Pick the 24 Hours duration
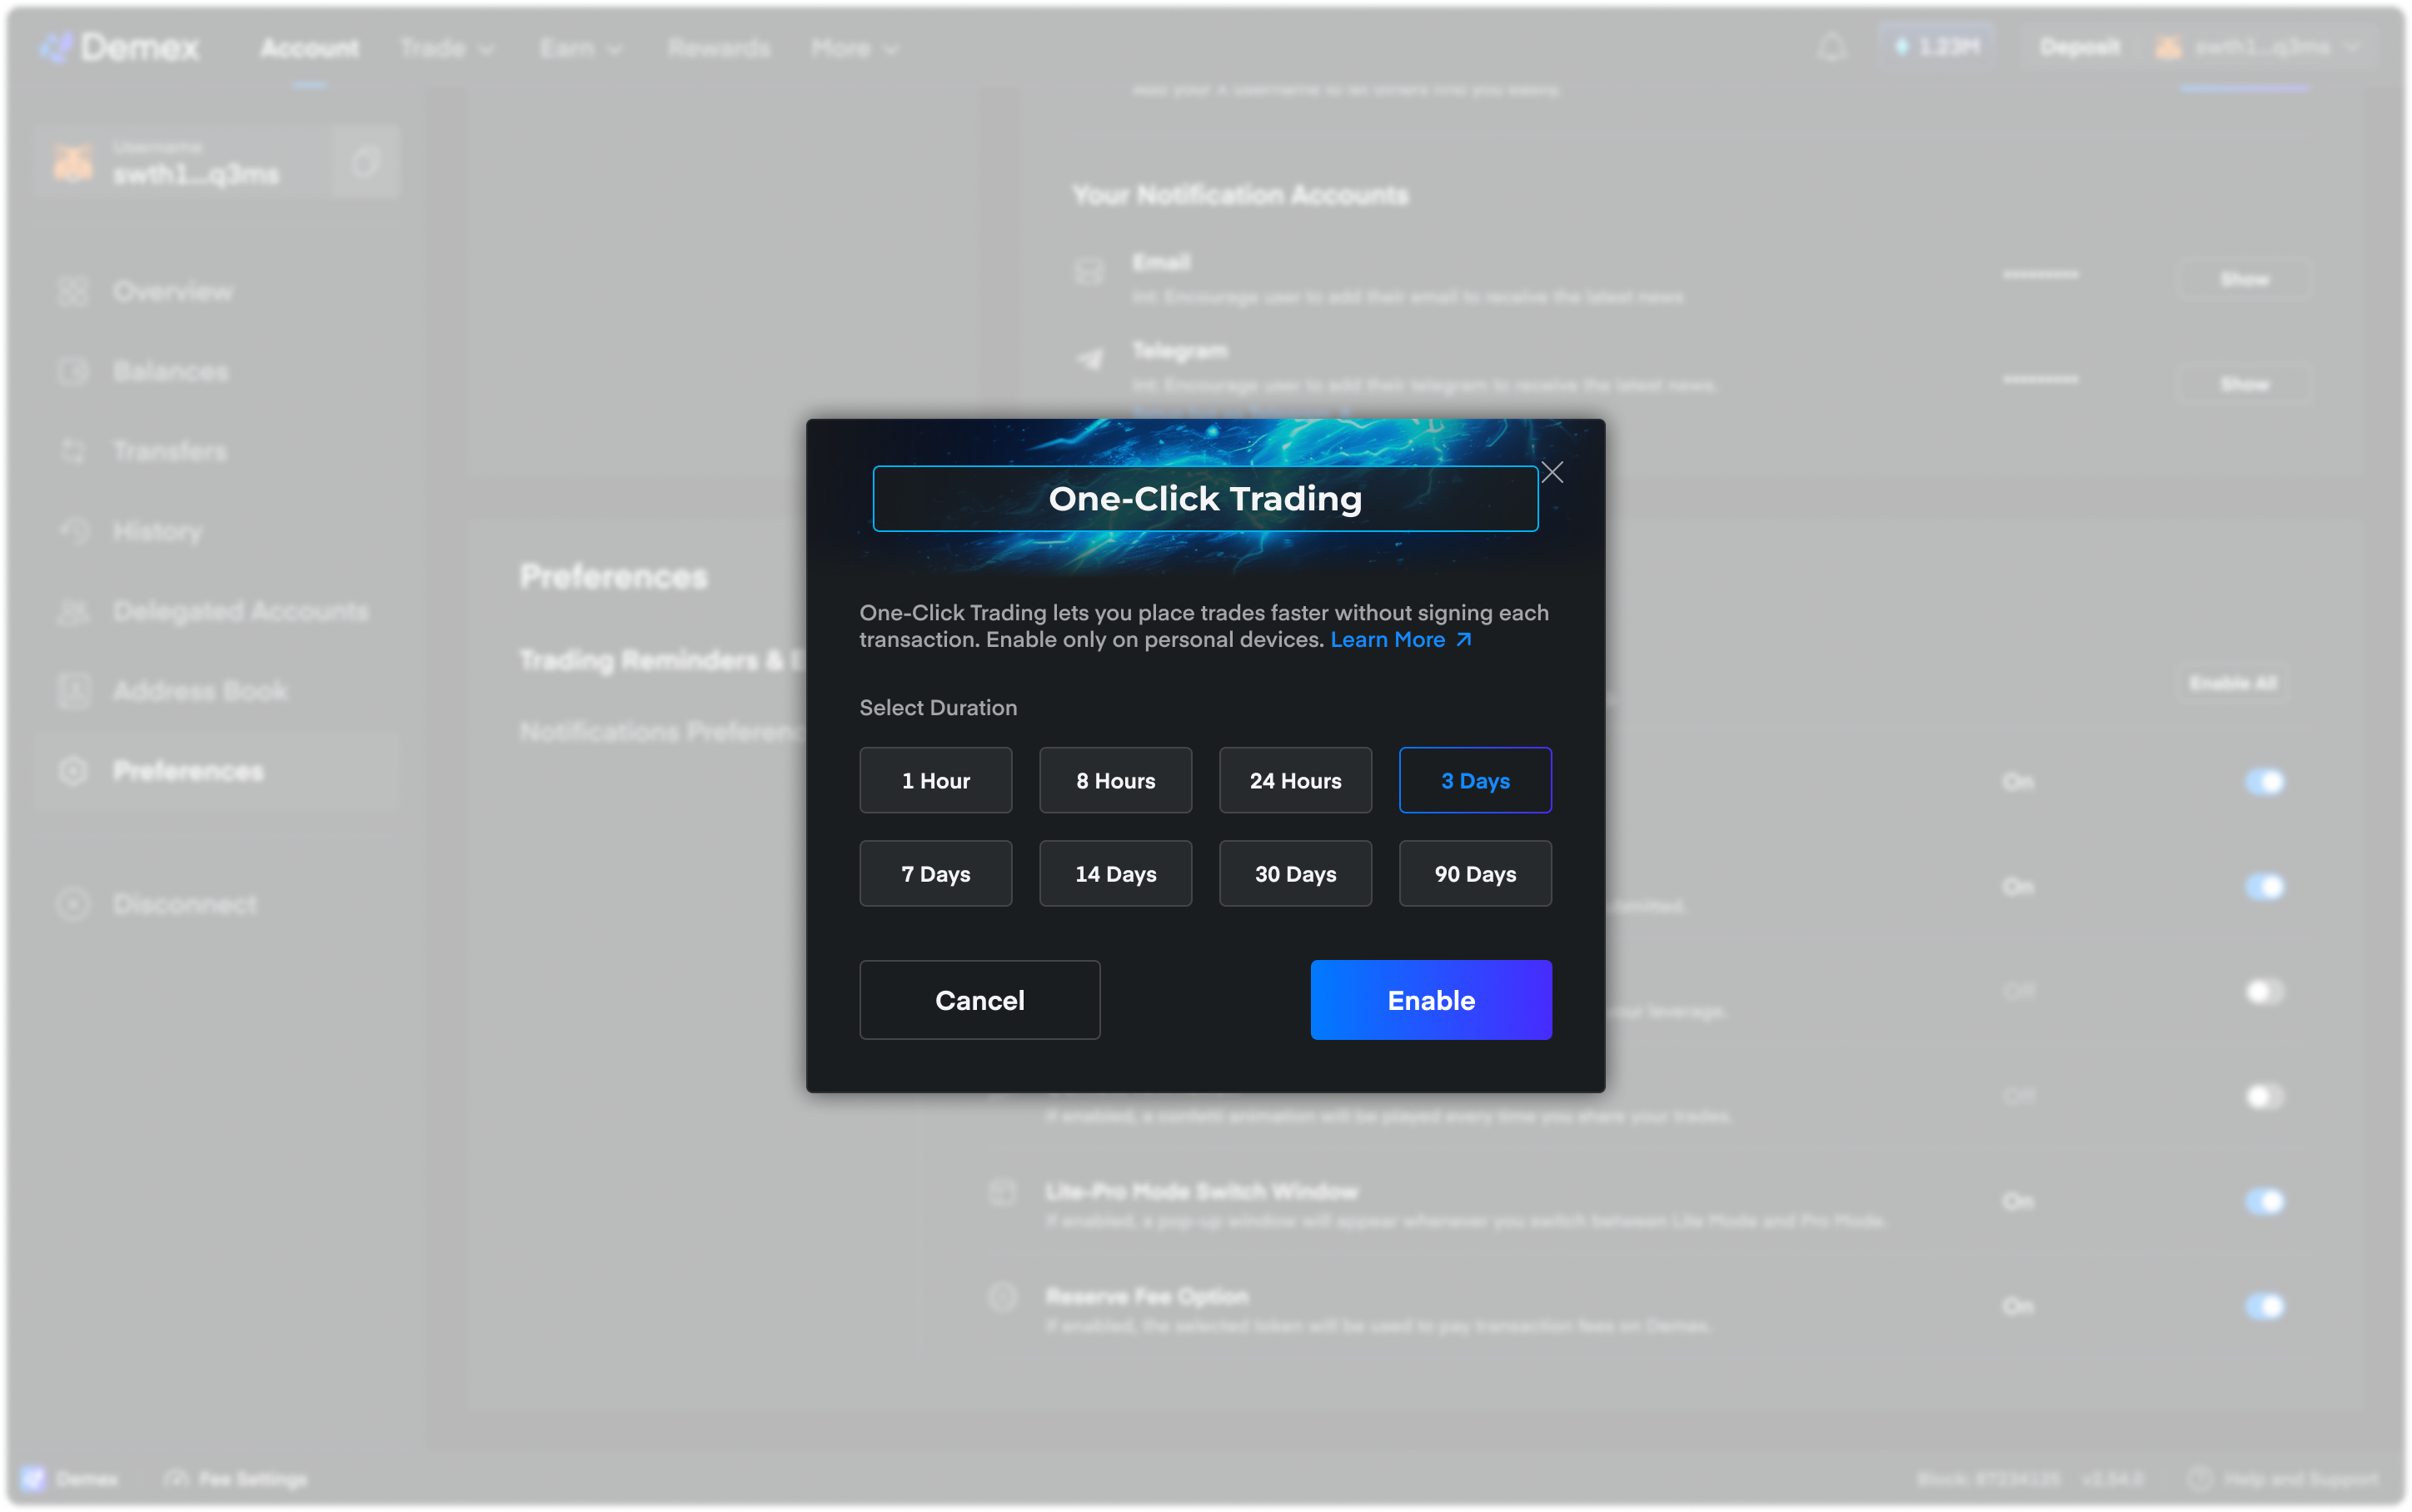Image resolution: width=2412 pixels, height=1512 pixels. point(1295,780)
